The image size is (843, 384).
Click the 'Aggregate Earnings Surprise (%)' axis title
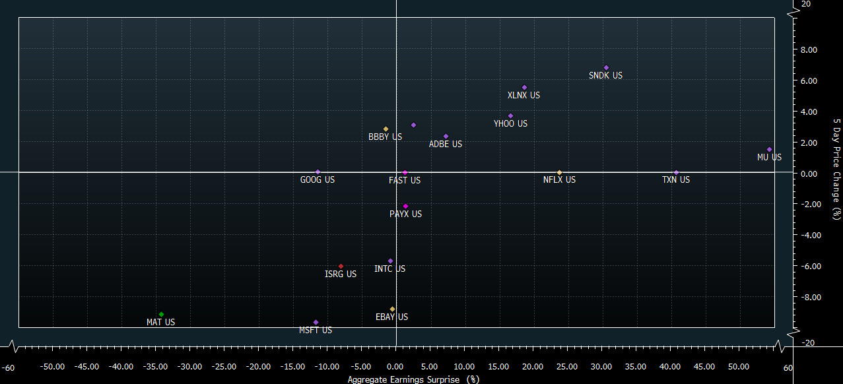click(x=413, y=379)
